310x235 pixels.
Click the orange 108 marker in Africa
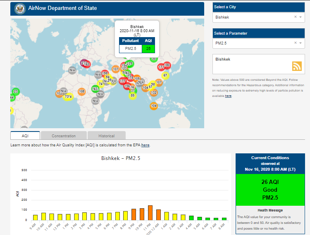[82, 91]
